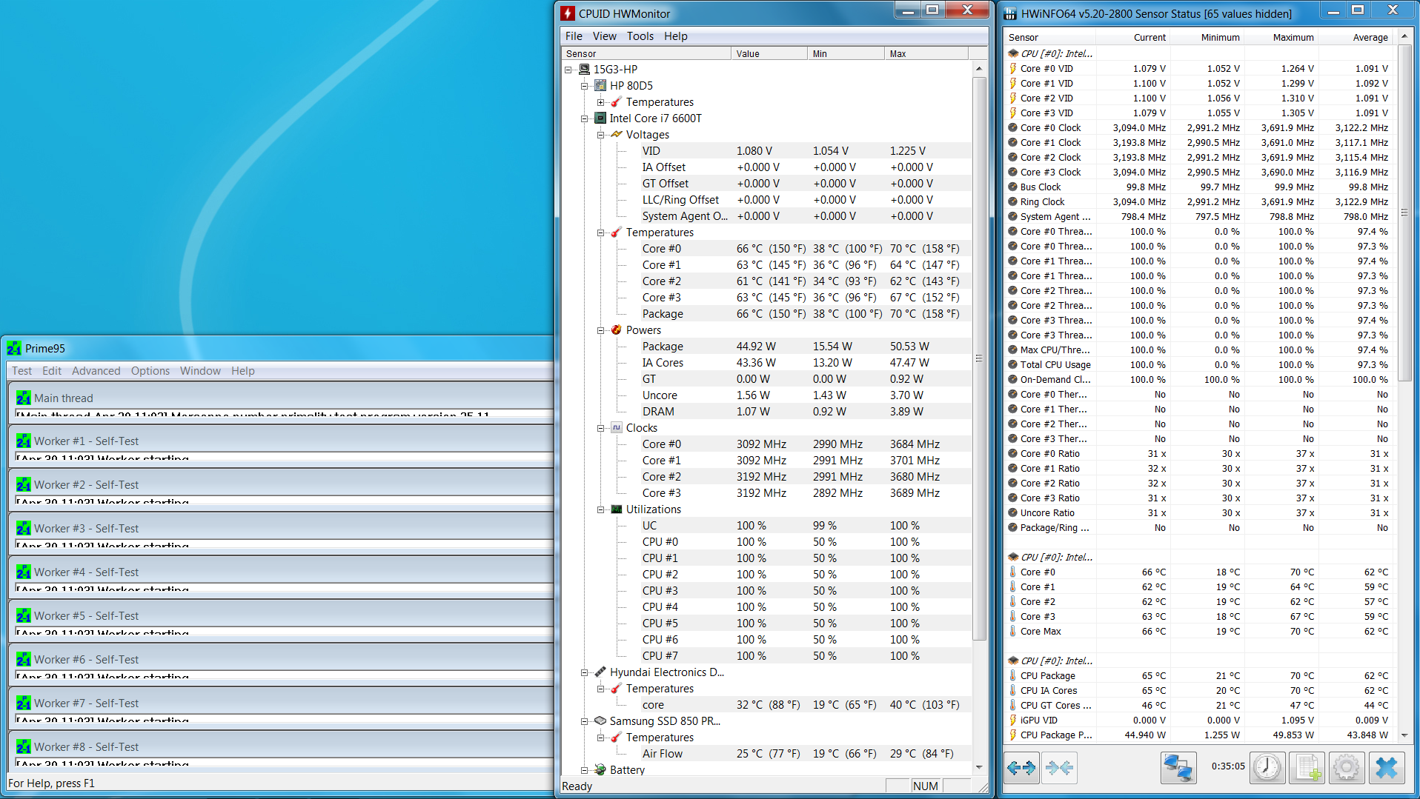Click the Utilizations icon in HWMonitor

[617, 509]
